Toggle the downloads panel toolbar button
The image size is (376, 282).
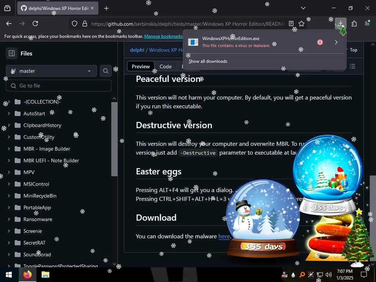pos(340,23)
